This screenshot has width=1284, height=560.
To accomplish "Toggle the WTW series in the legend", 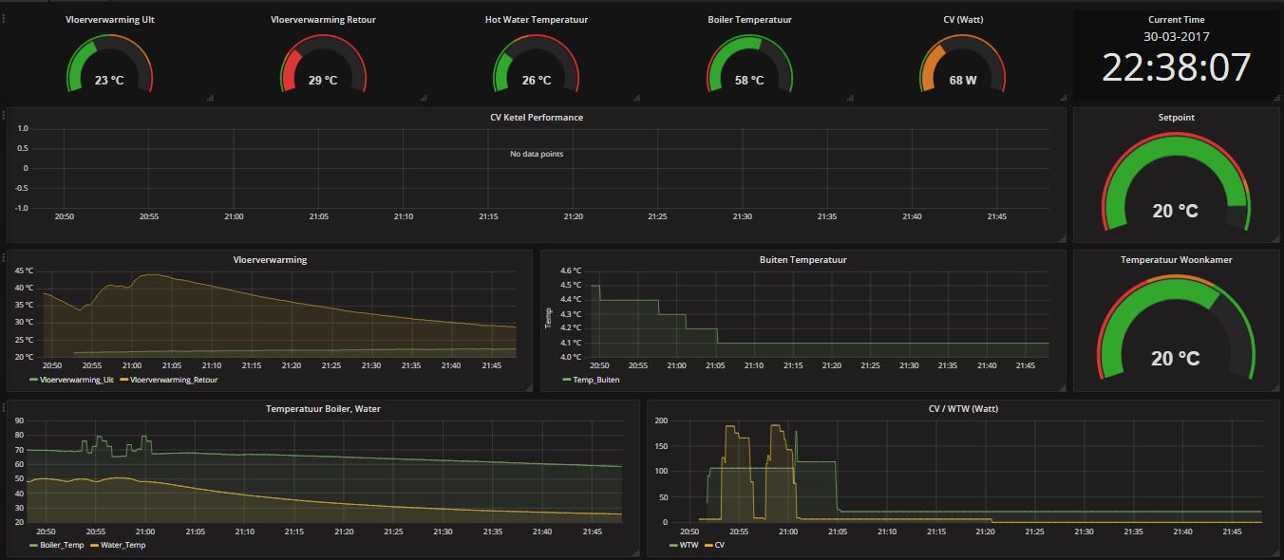I will pyautogui.click(x=689, y=545).
